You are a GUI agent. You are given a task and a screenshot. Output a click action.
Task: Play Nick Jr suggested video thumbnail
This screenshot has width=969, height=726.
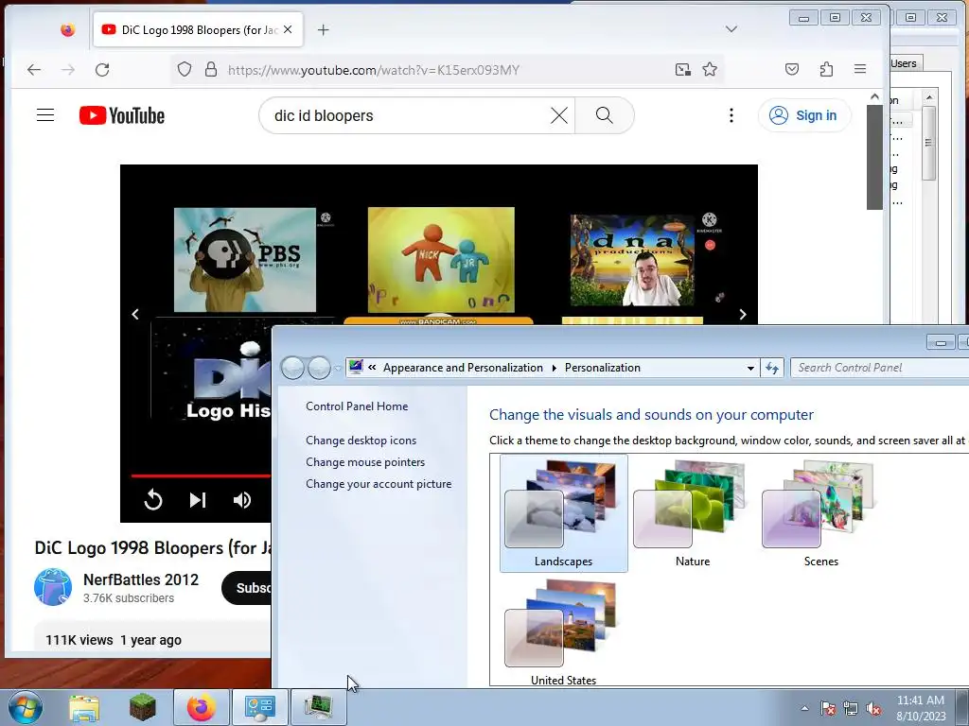pos(441,259)
